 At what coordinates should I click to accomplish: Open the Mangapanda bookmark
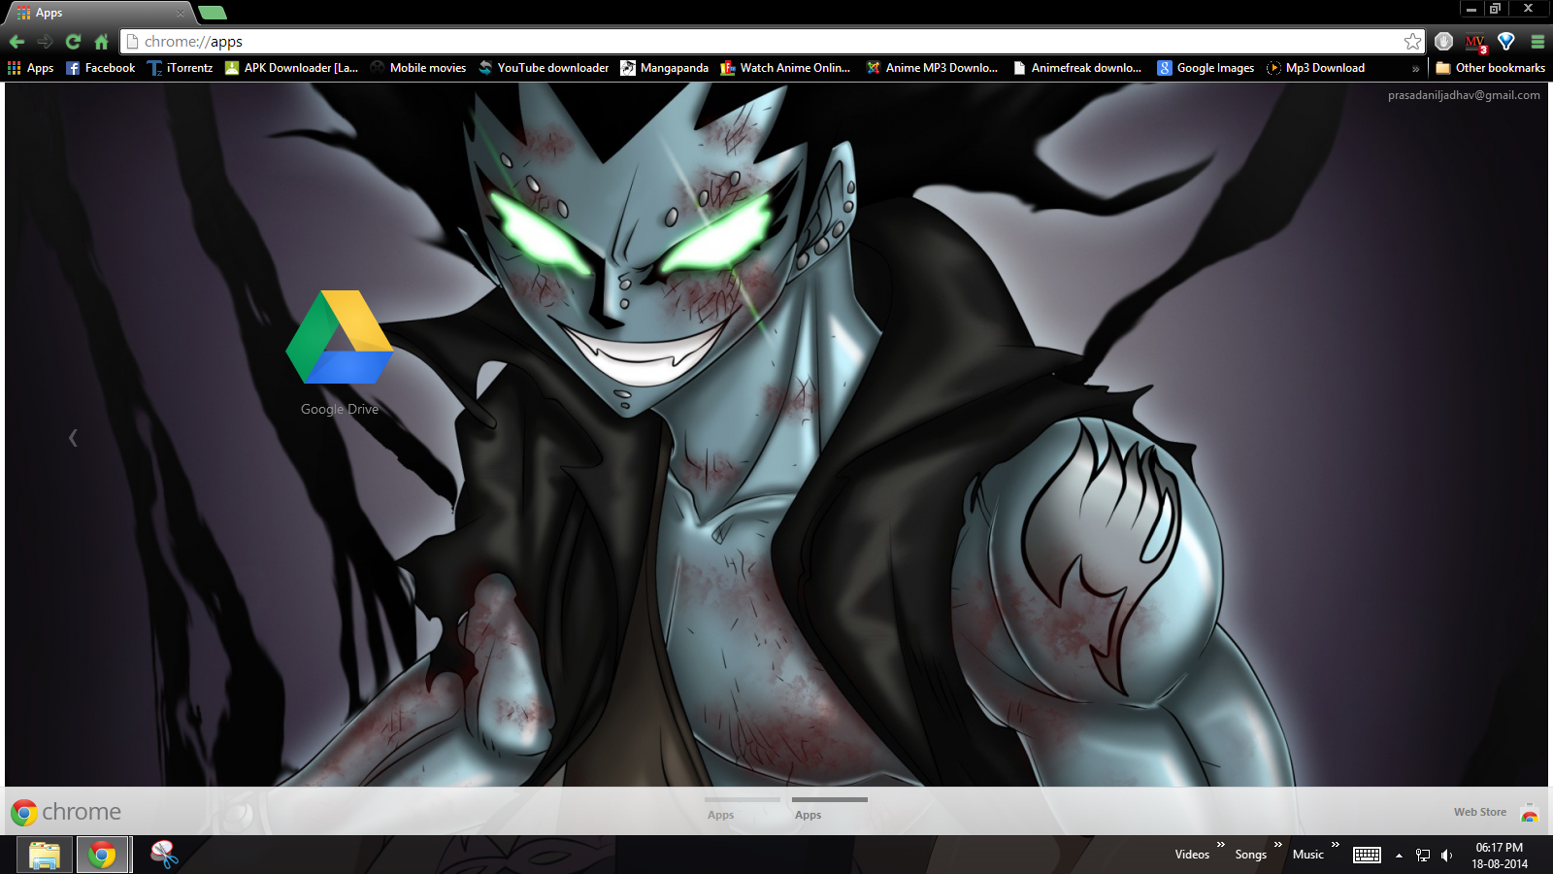[x=665, y=68]
